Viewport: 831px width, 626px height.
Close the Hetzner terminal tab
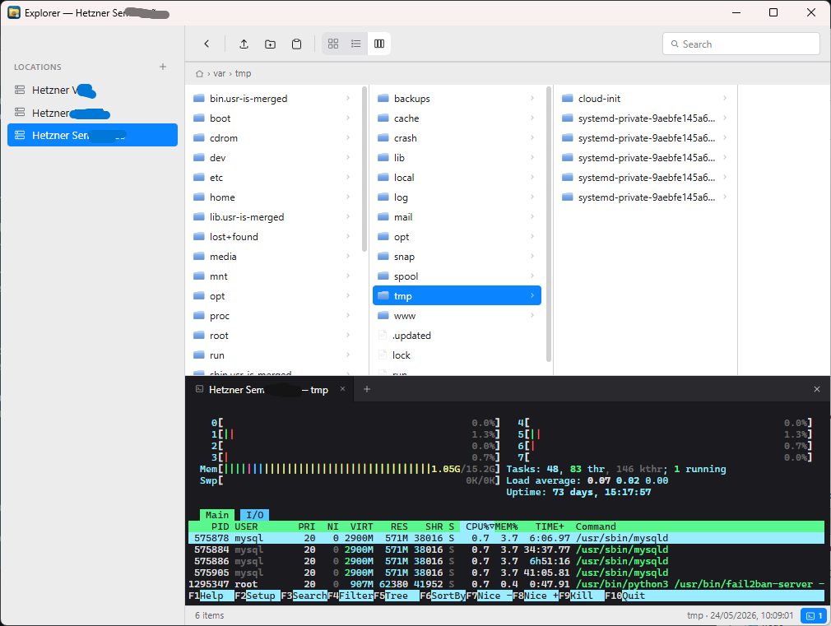342,389
